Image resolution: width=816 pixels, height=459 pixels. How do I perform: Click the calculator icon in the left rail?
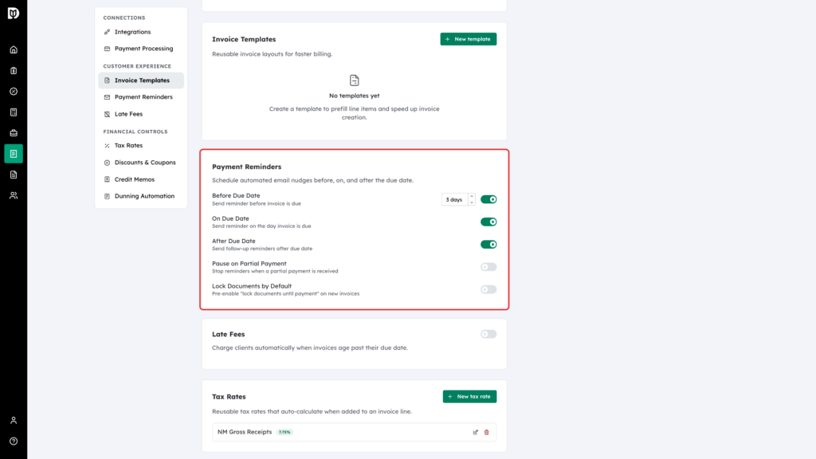(x=14, y=112)
